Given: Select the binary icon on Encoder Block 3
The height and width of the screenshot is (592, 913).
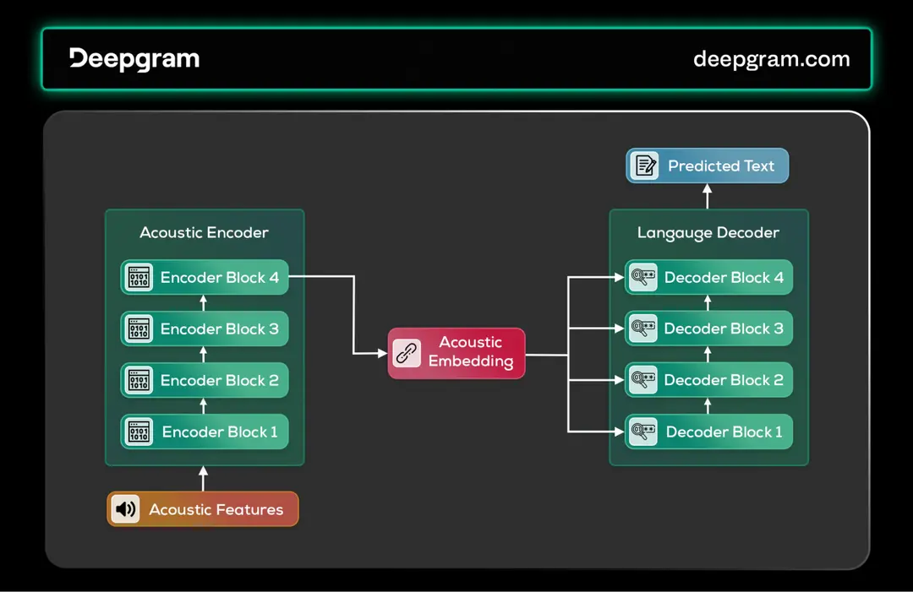Looking at the screenshot, I should pyautogui.click(x=138, y=329).
